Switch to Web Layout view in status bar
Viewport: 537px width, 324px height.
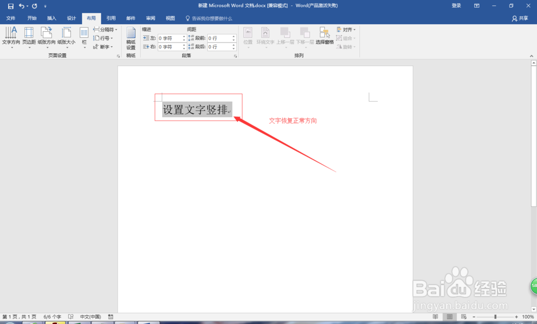[x=465, y=316]
